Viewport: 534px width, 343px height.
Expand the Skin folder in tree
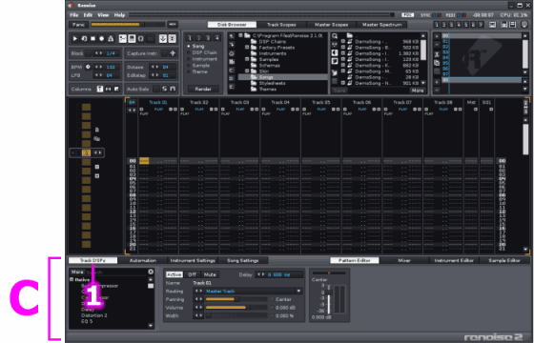247,71
